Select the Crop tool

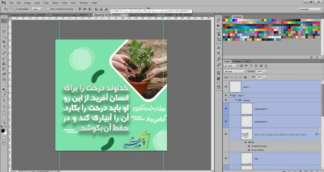4,42
